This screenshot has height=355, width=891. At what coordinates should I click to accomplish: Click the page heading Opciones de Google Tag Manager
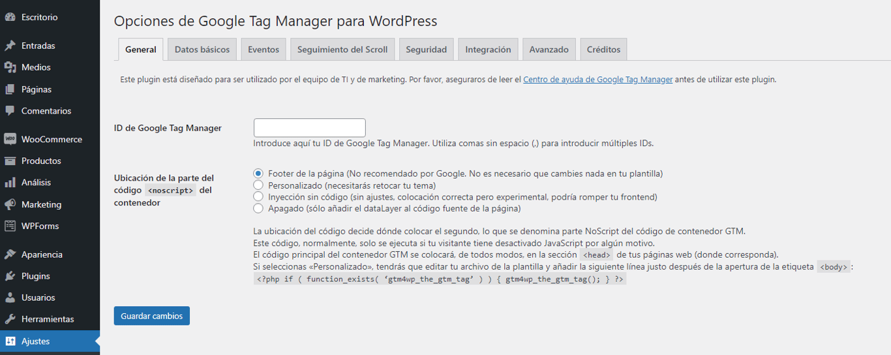(x=276, y=21)
